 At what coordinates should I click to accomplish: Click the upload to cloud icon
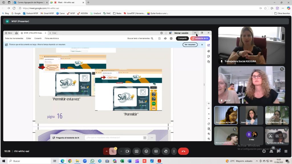tap(165, 38)
